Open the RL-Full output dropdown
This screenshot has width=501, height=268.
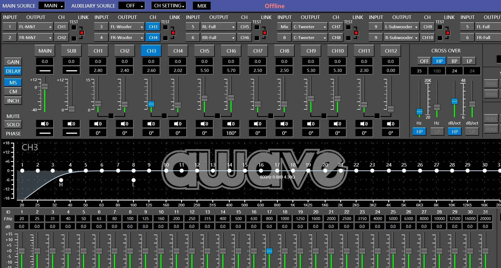(218, 27)
